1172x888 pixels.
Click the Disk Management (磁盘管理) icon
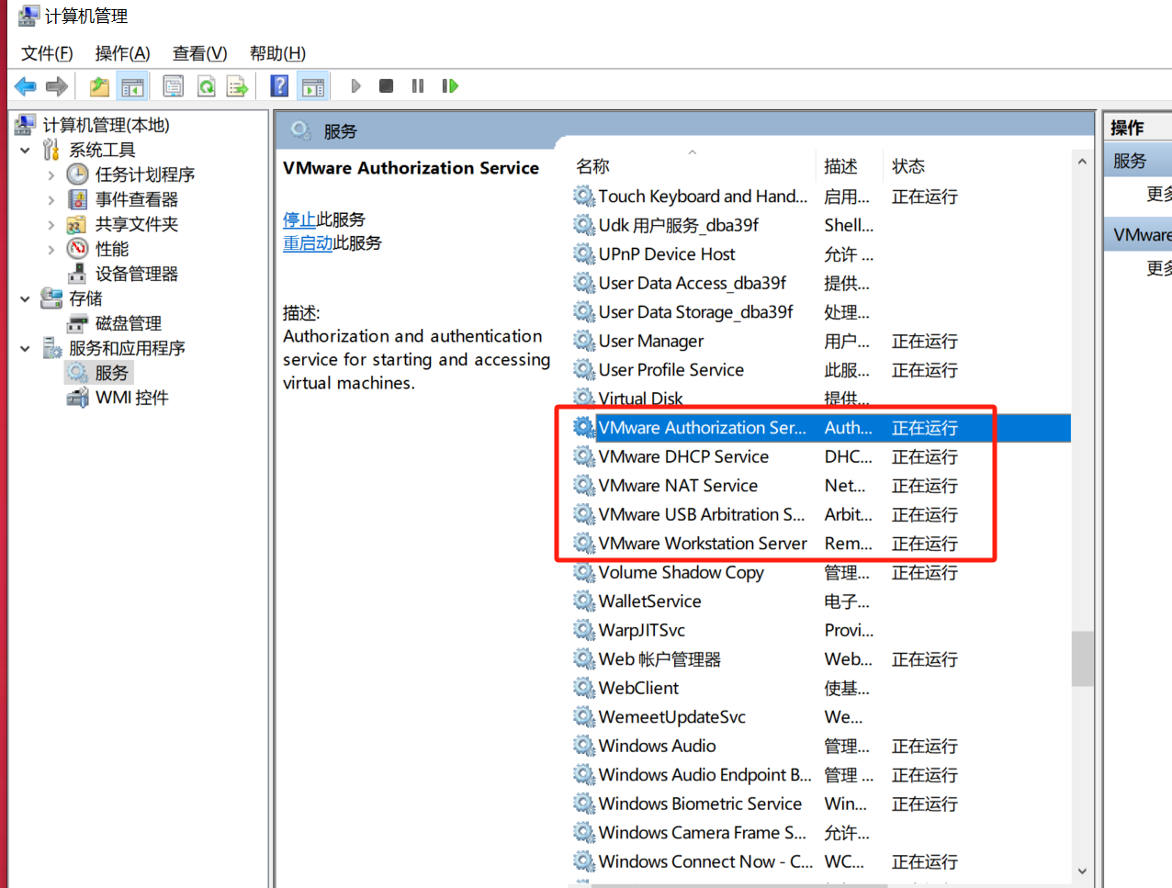tap(78, 323)
